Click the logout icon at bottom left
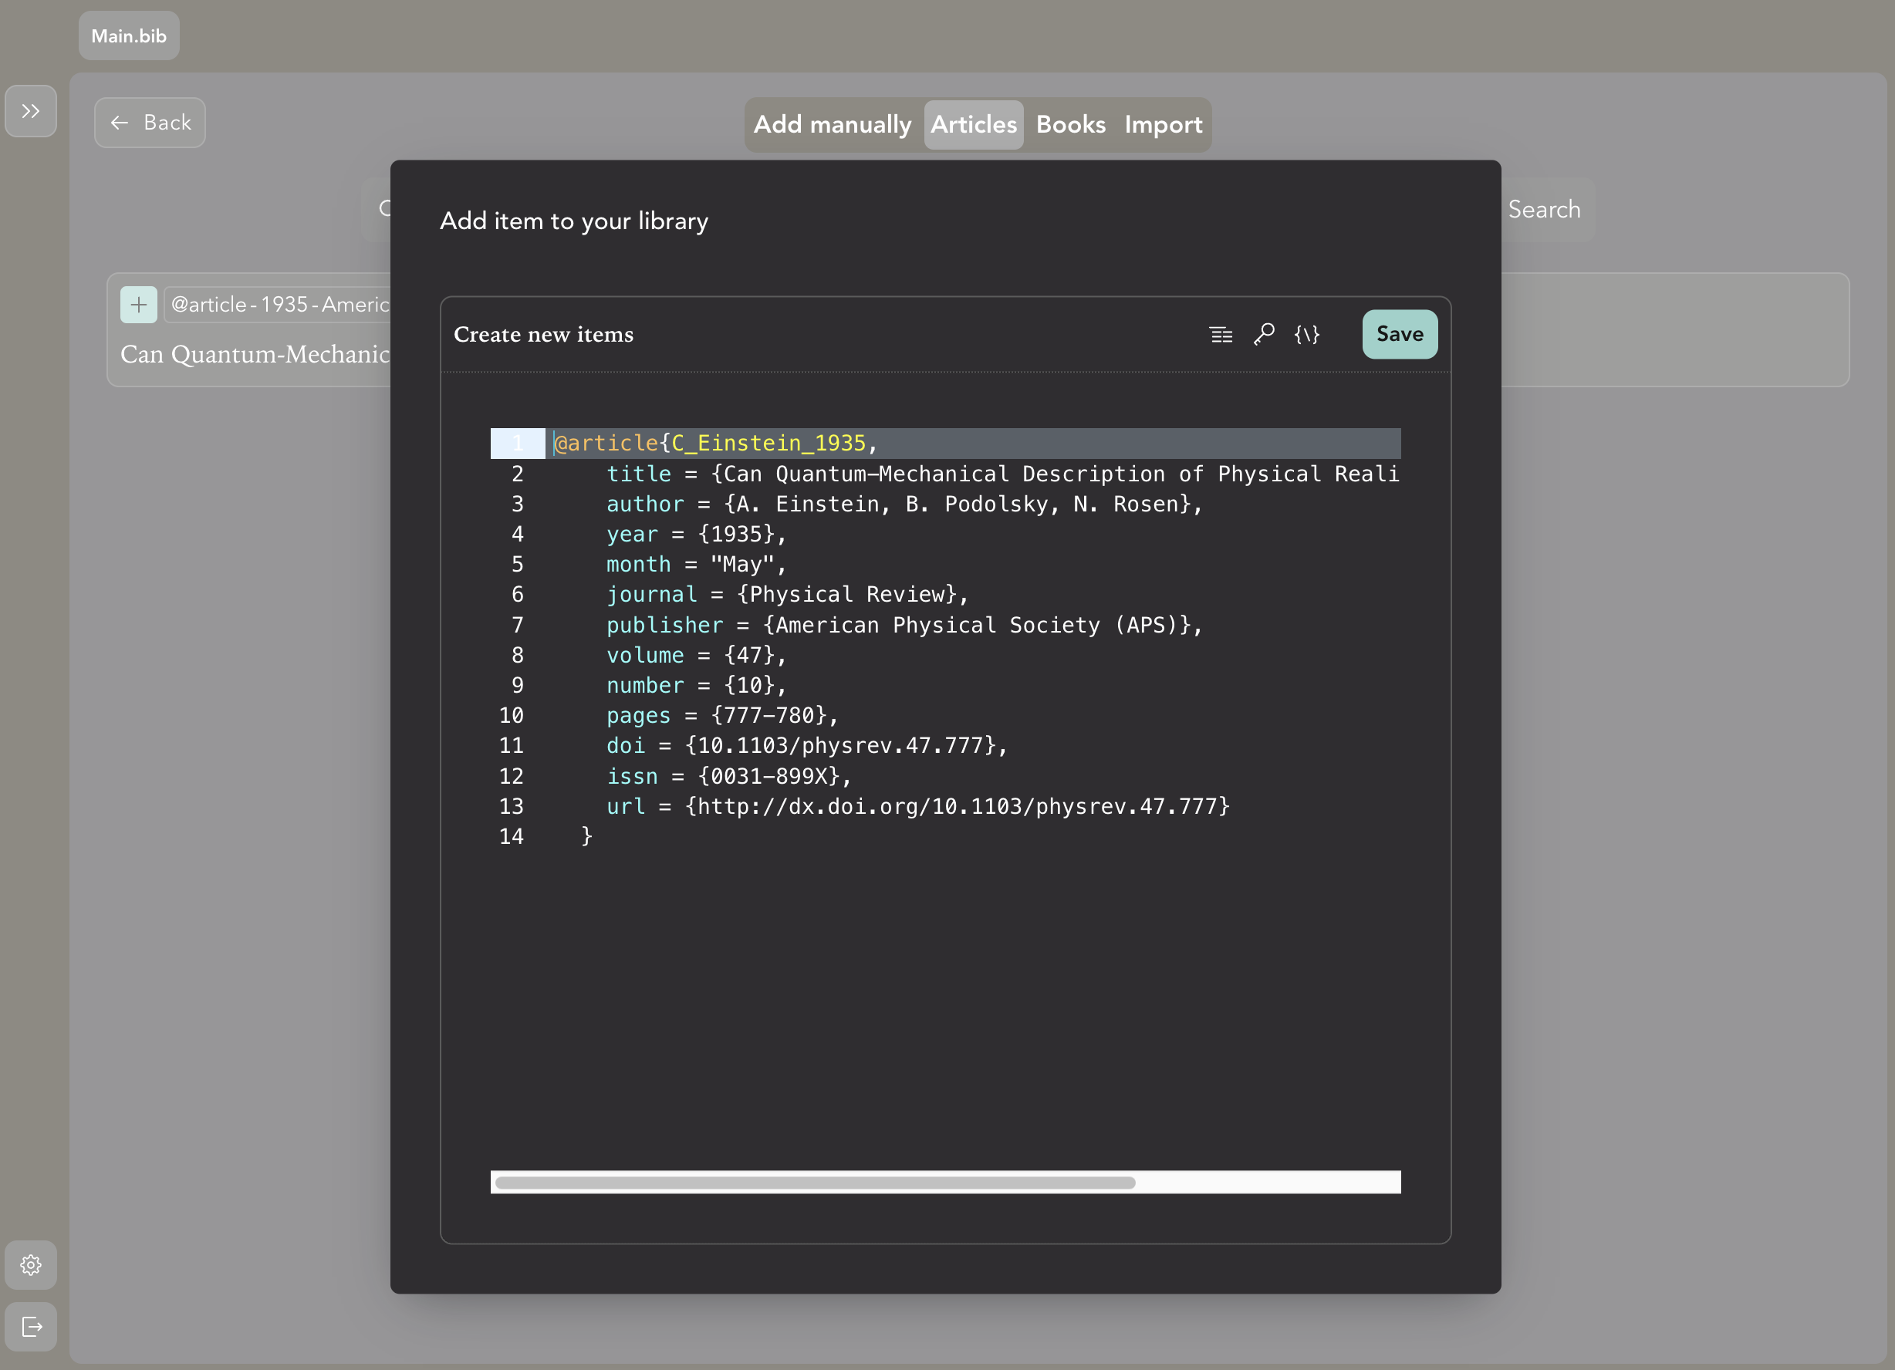Image resolution: width=1895 pixels, height=1370 pixels. pyautogui.click(x=31, y=1327)
